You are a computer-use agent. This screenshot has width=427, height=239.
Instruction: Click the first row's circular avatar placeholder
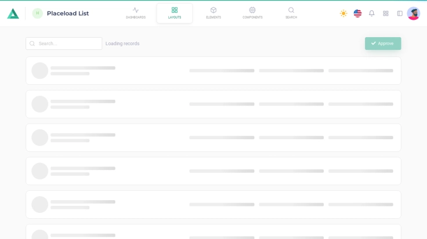(x=40, y=71)
